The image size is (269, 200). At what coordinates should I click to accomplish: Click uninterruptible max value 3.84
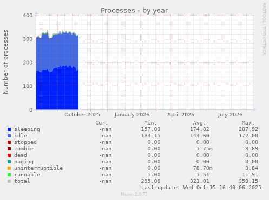click(x=252, y=168)
